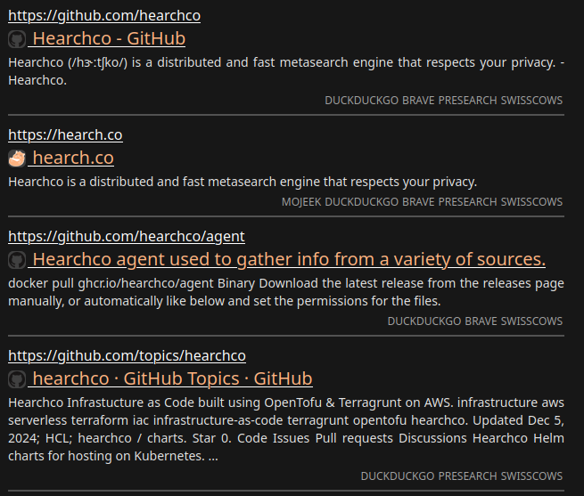The width and height of the screenshot is (584, 496).
Task: Open the 'hearch.co' result title link
Action: tap(72, 158)
